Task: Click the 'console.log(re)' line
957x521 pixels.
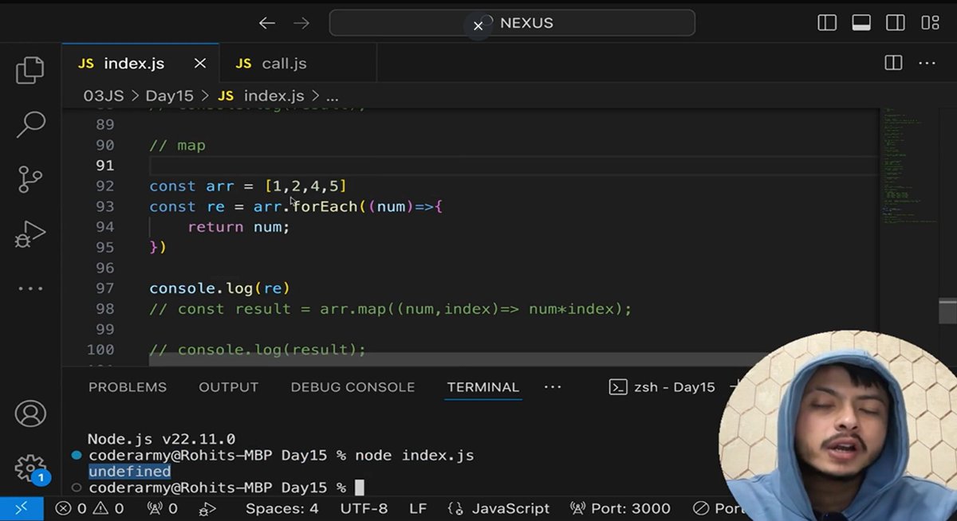Action: tap(219, 288)
